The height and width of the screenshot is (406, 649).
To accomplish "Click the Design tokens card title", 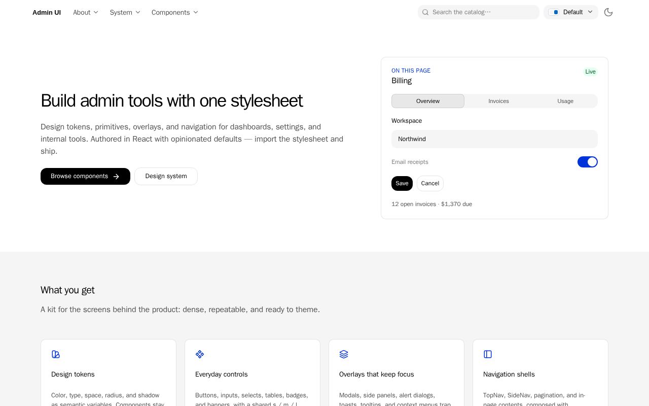I will coord(73,374).
